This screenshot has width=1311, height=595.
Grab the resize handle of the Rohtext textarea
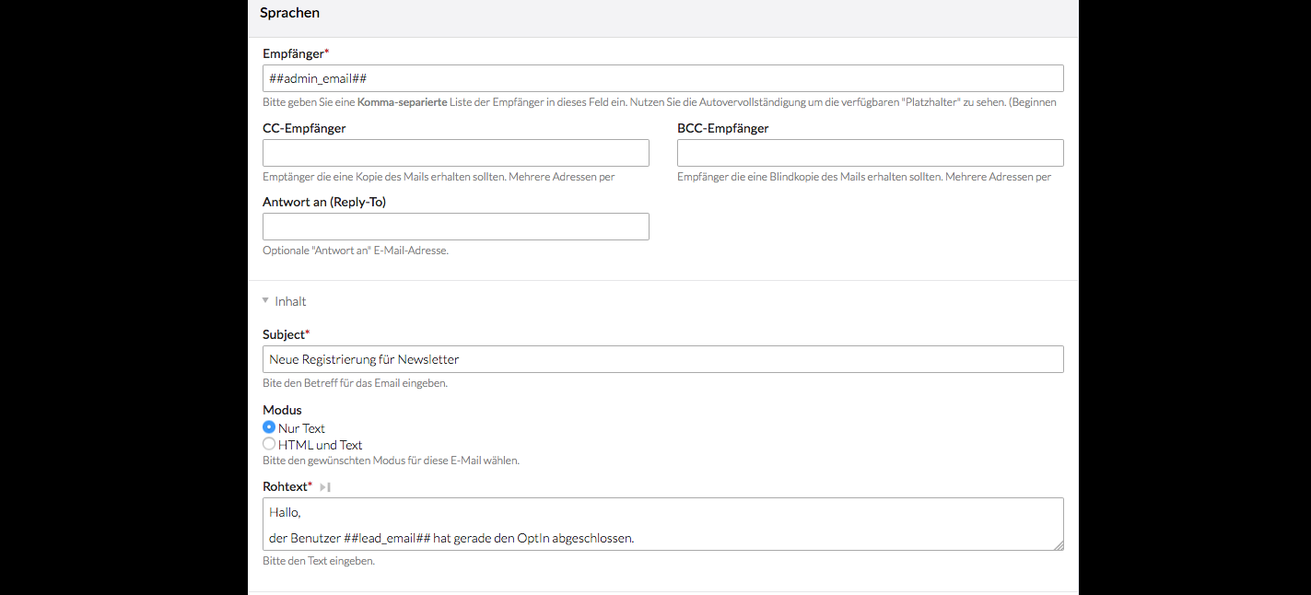(1059, 545)
